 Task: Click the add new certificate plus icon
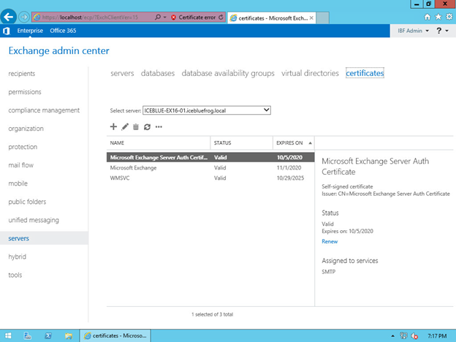tap(113, 127)
